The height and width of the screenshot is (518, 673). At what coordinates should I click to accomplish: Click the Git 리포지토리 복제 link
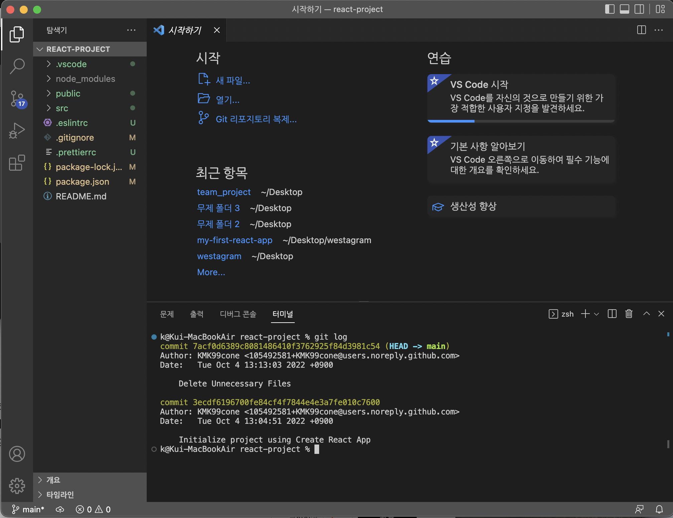(x=256, y=119)
